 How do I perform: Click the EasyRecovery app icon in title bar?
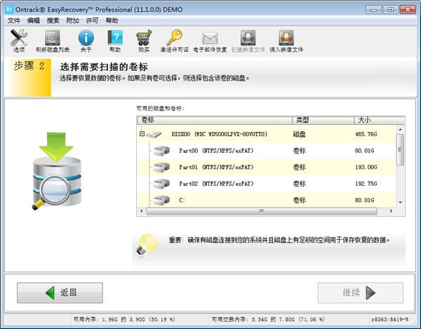tap(9, 10)
